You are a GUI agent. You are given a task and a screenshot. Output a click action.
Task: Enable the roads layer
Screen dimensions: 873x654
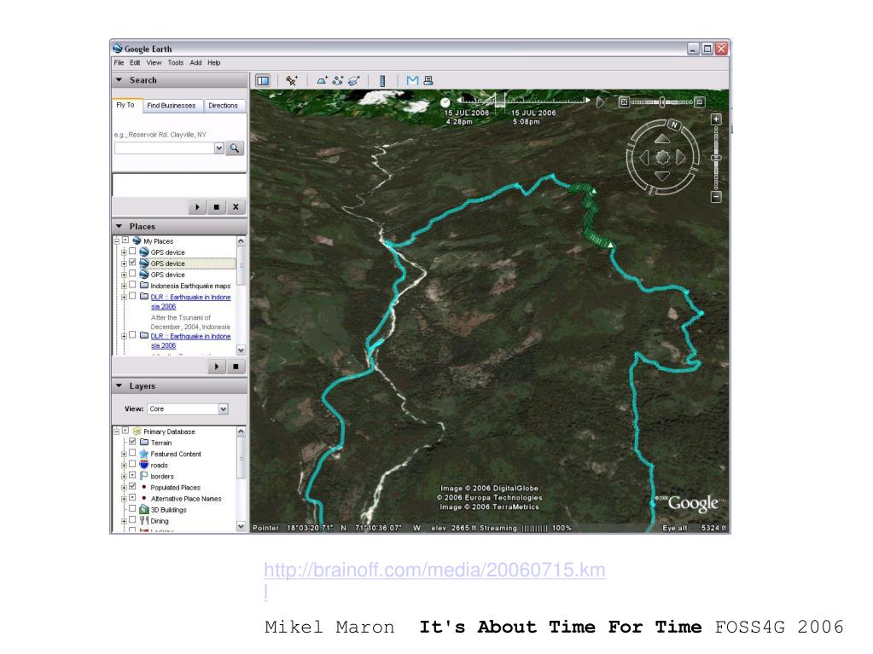click(x=132, y=464)
